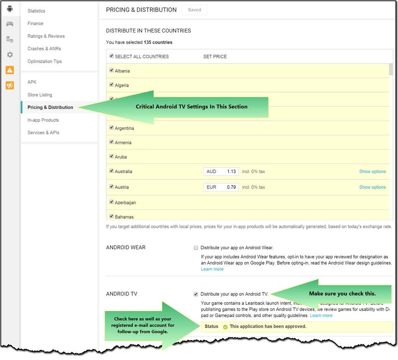Uncheck the Aruba country checkbox
This screenshot has height=360, width=398.
pyautogui.click(x=111, y=156)
